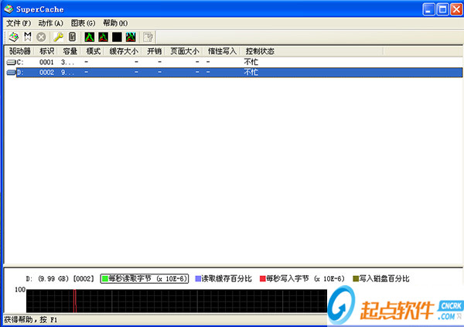Open the 帮助(H) menu
Viewport: 464px width, 327px height.
(115, 23)
